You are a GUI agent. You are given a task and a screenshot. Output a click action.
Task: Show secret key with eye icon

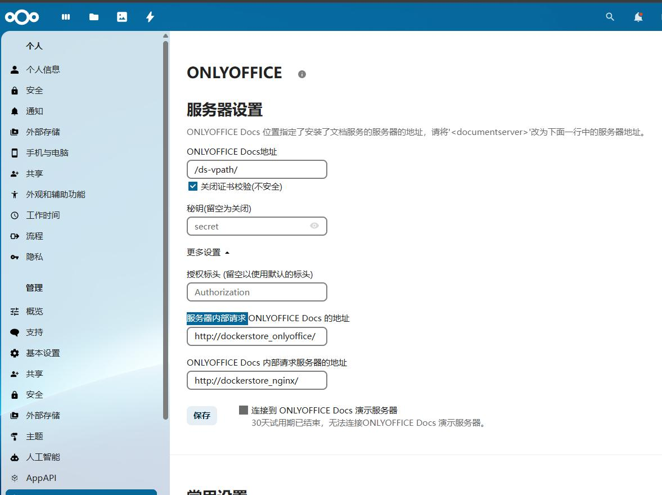point(314,226)
